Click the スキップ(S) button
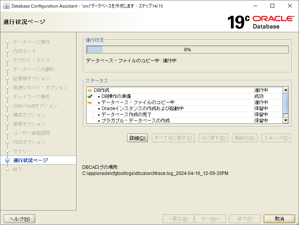The height and width of the screenshot is (225, 299). 276,138
